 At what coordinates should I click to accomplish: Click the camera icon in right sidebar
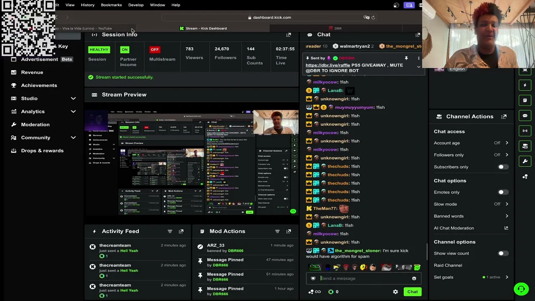[x=525, y=146]
